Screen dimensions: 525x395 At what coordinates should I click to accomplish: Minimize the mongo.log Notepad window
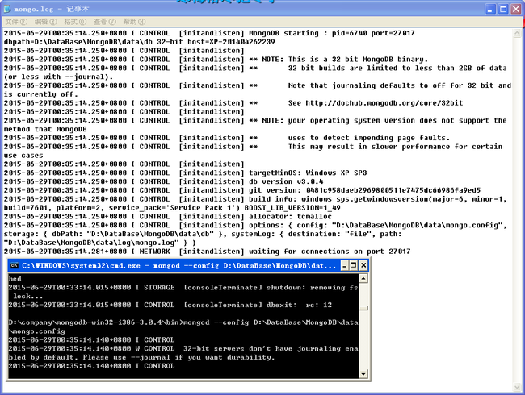click(x=490, y=9)
